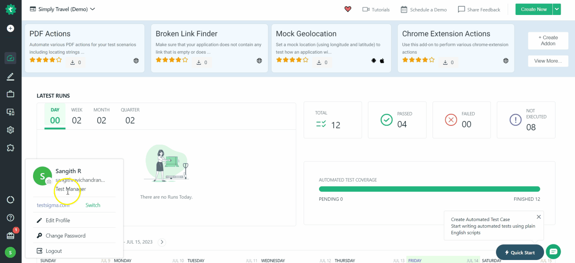Click the next week arrow beside JUL 15, 2023
The width and height of the screenshot is (575, 263).
pyautogui.click(x=162, y=242)
